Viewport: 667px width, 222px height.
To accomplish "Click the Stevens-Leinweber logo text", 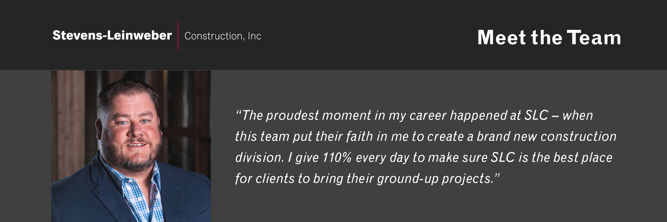I will point(112,35).
